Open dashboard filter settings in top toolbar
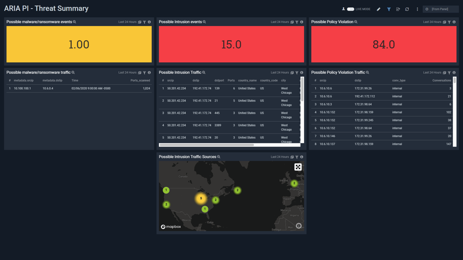463x260 pixels. (x=389, y=9)
